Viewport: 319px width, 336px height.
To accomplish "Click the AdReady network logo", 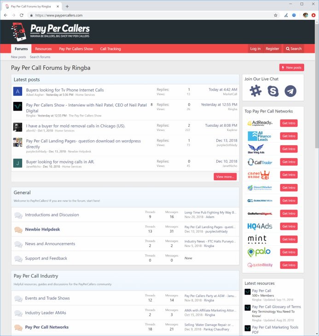I will coord(260,123).
